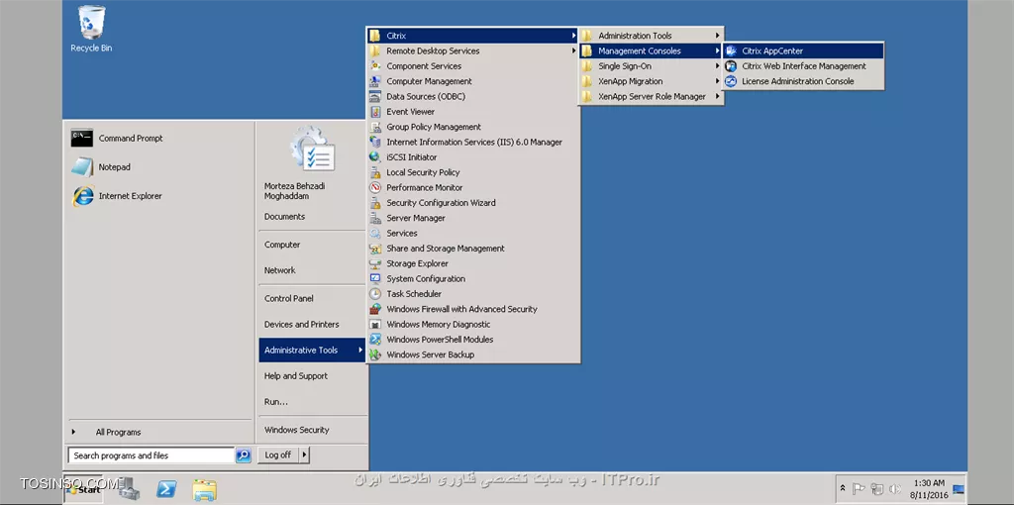Open Windows Security entry

pyautogui.click(x=297, y=430)
